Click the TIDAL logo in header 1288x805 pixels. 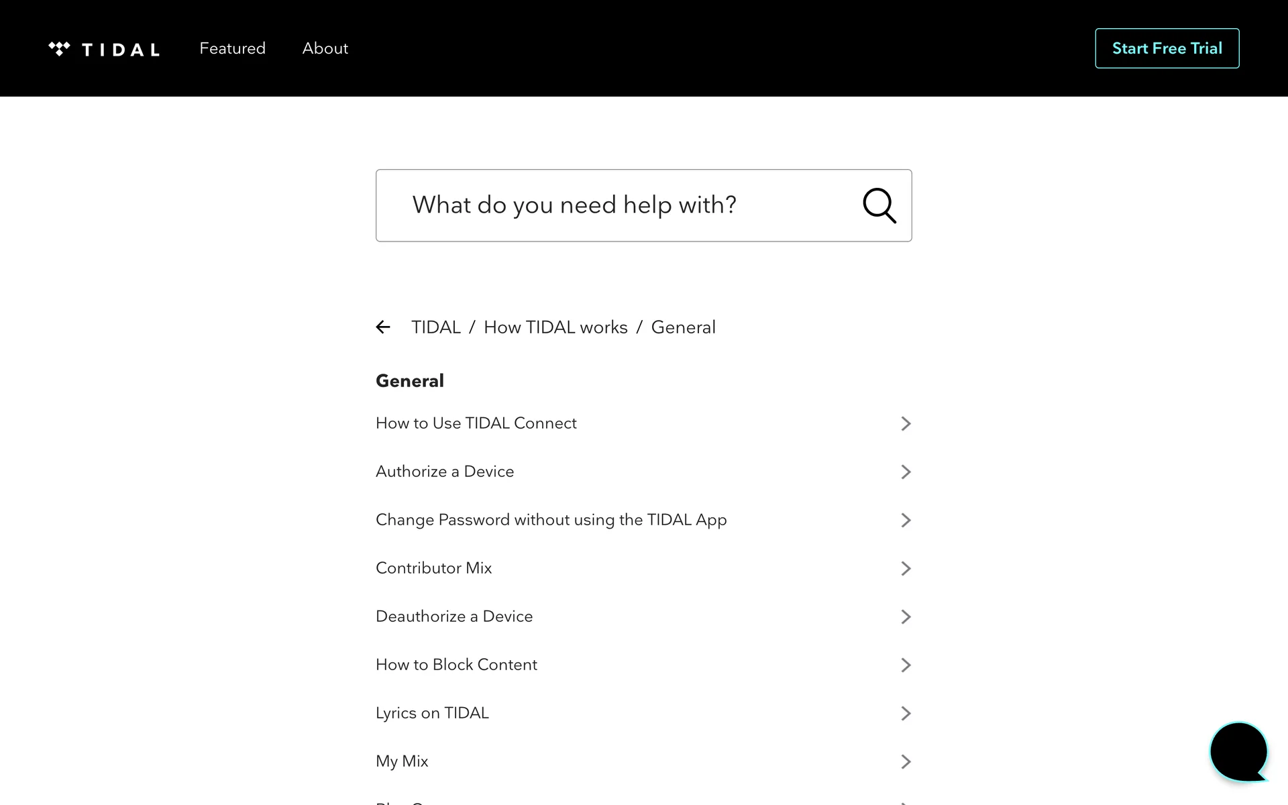pyautogui.click(x=104, y=49)
